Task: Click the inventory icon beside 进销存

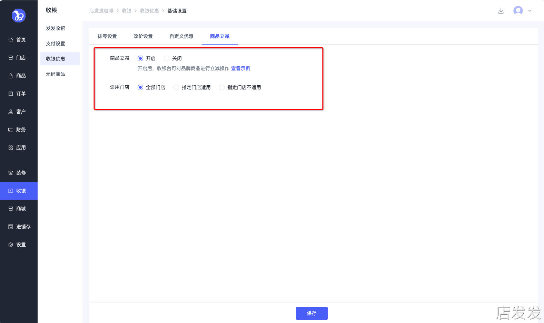Action: pos(11,227)
